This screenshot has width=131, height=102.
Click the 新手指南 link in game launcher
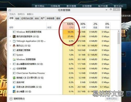(x=71, y=6)
